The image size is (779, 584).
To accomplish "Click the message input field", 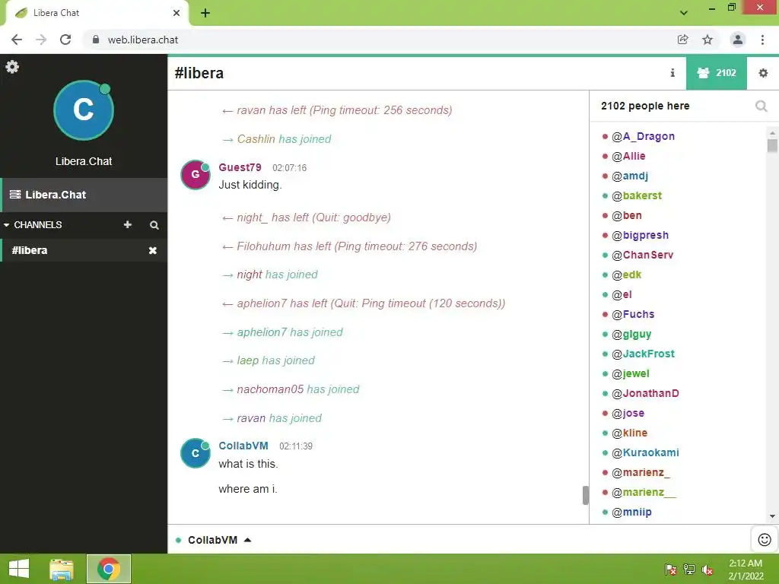I will click(x=502, y=540).
